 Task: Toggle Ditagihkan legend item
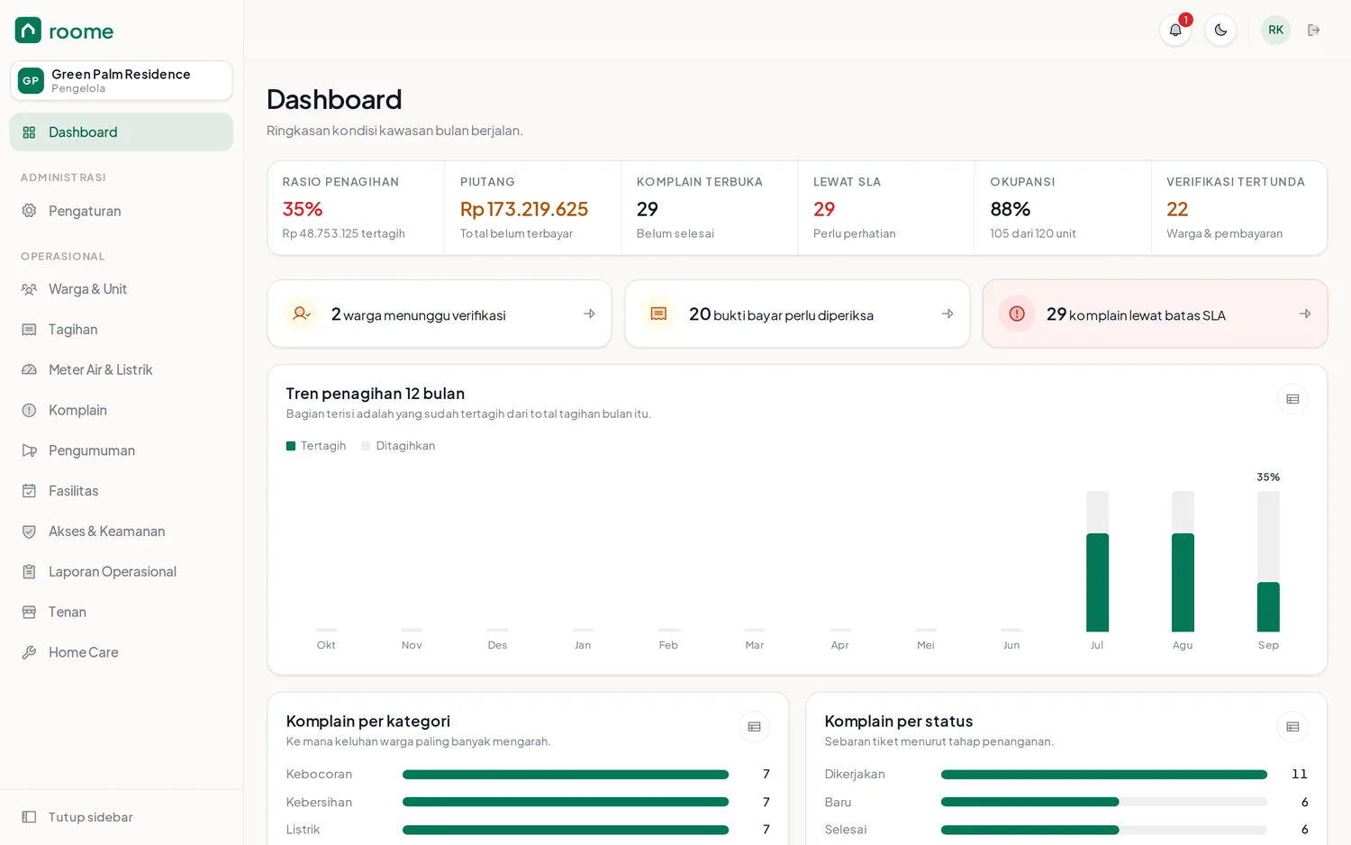click(398, 446)
